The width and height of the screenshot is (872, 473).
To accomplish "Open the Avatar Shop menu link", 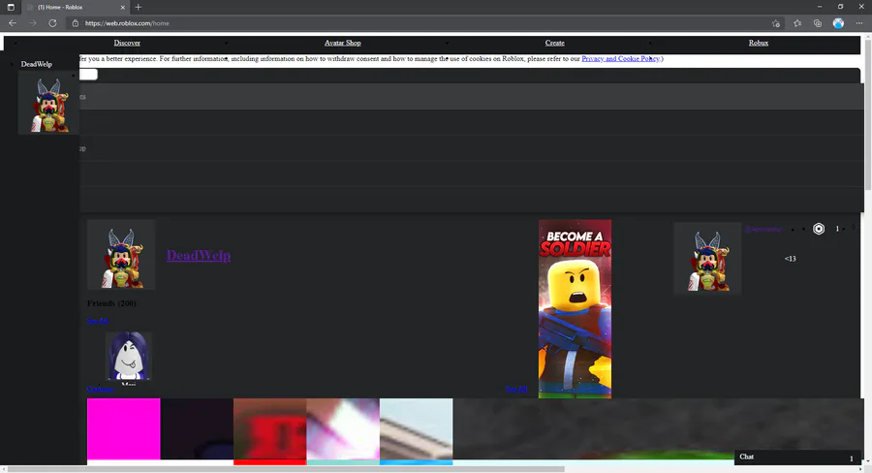I will pos(343,43).
